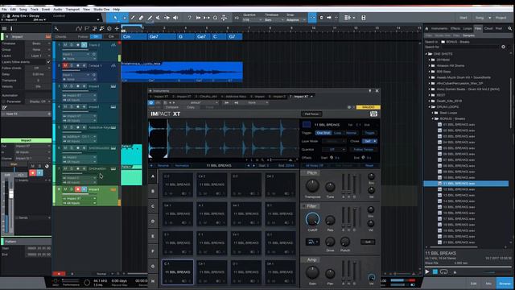Mute the Track 2 track

(x=65, y=45)
